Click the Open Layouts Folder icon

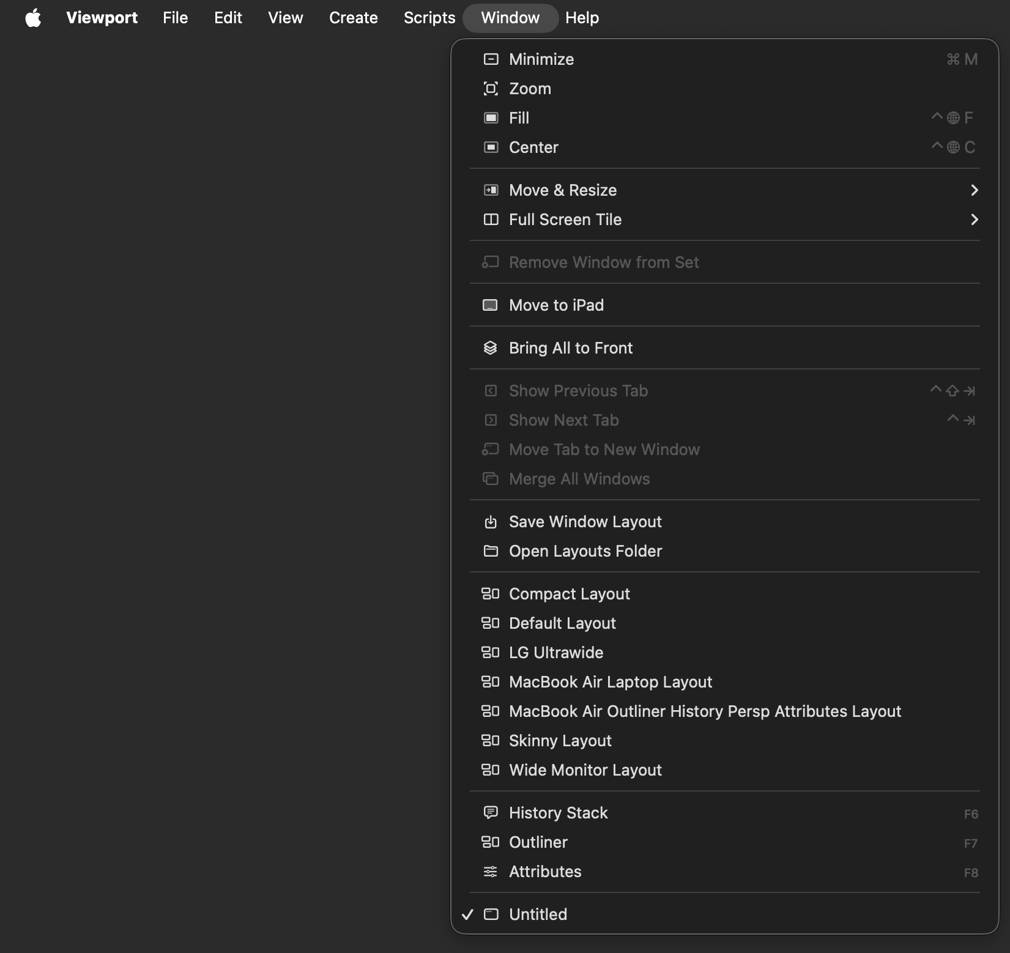click(491, 551)
